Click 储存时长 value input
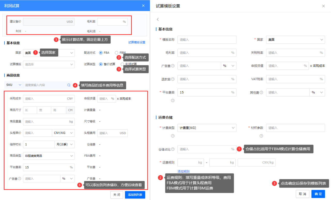 (x=39, y=144)
